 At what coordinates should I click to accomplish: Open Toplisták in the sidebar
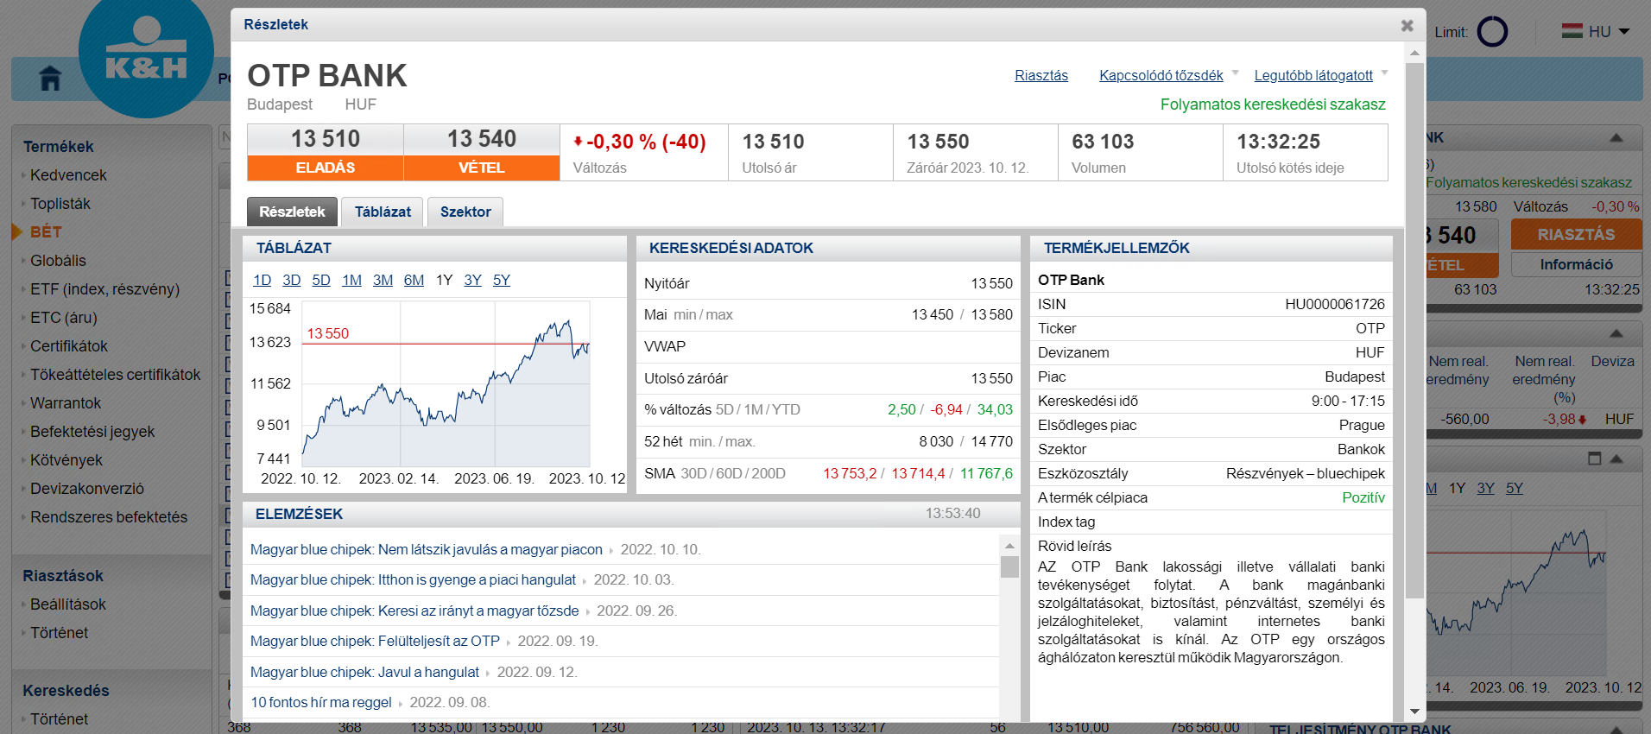pyautogui.click(x=60, y=204)
